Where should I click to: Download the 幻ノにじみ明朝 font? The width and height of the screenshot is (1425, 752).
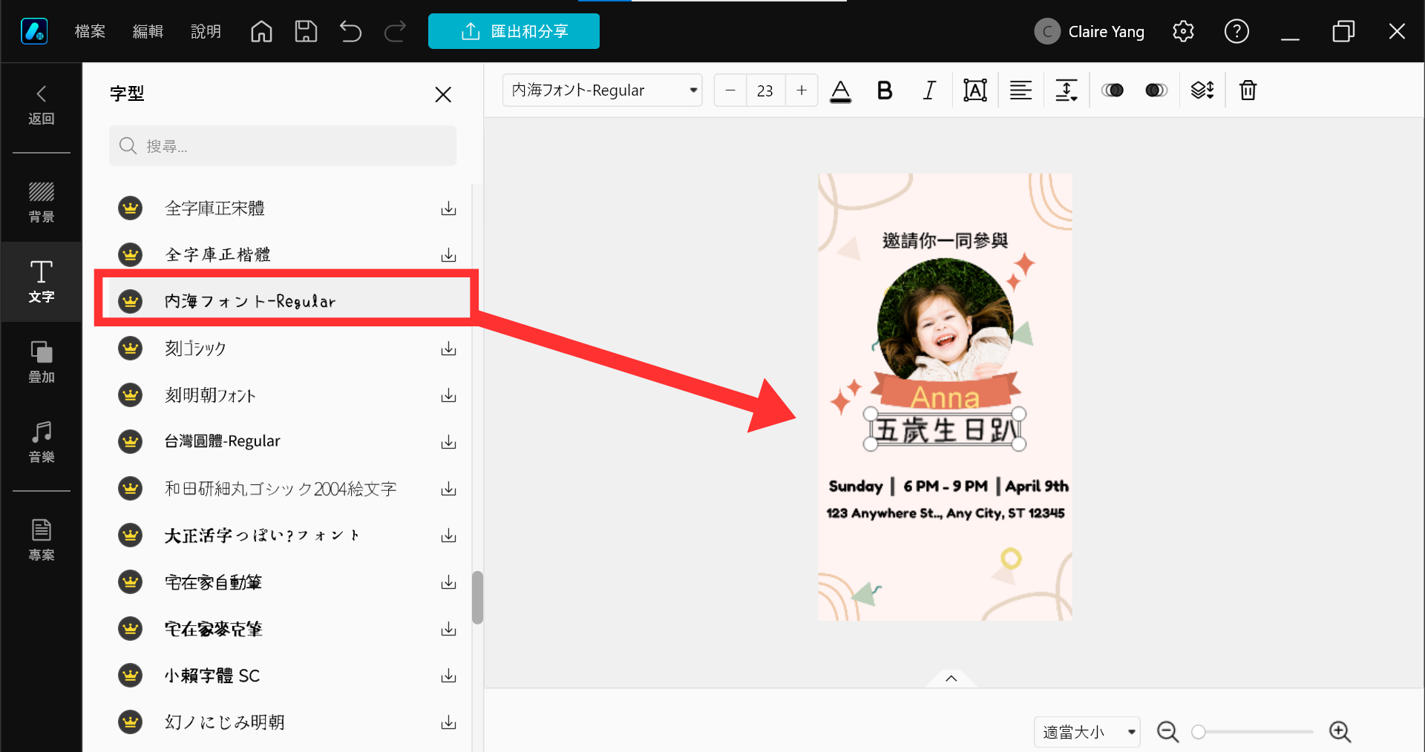pyautogui.click(x=448, y=722)
